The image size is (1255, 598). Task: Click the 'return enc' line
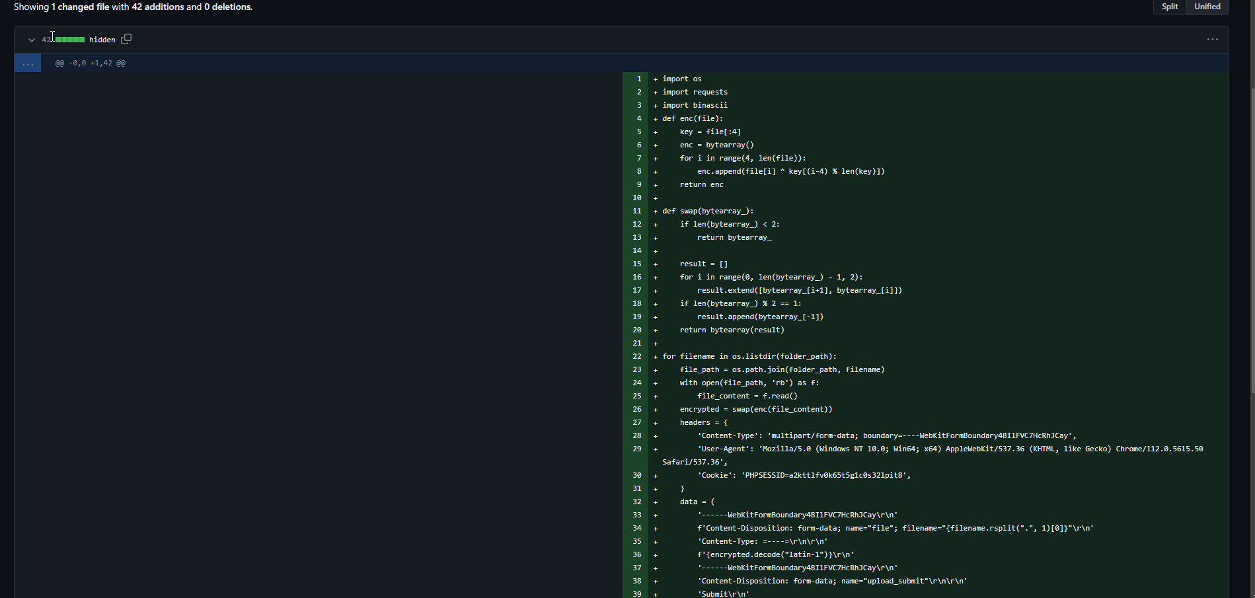click(702, 184)
